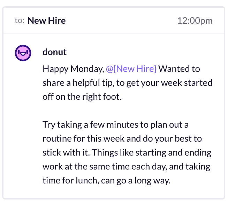Click the line "off on the right foot."
Viewport: 228px width, 203px height.
tap(82, 97)
